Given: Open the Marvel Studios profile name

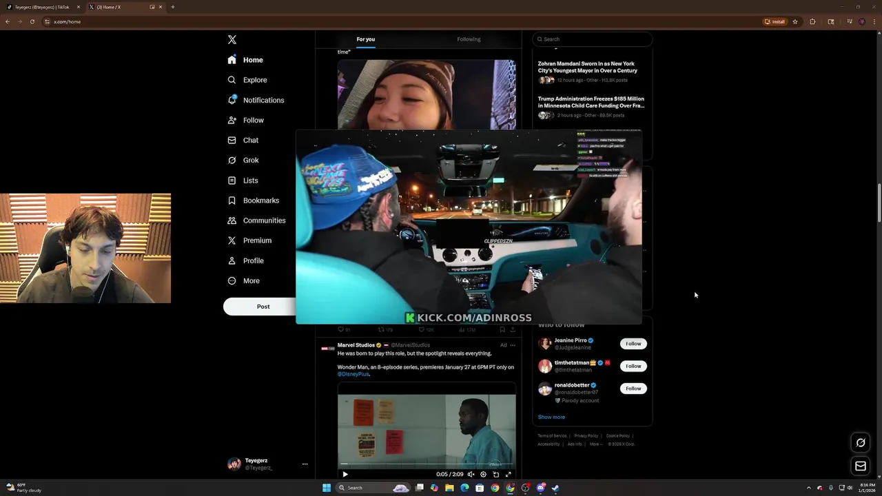Looking at the screenshot, I should coord(356,345).
